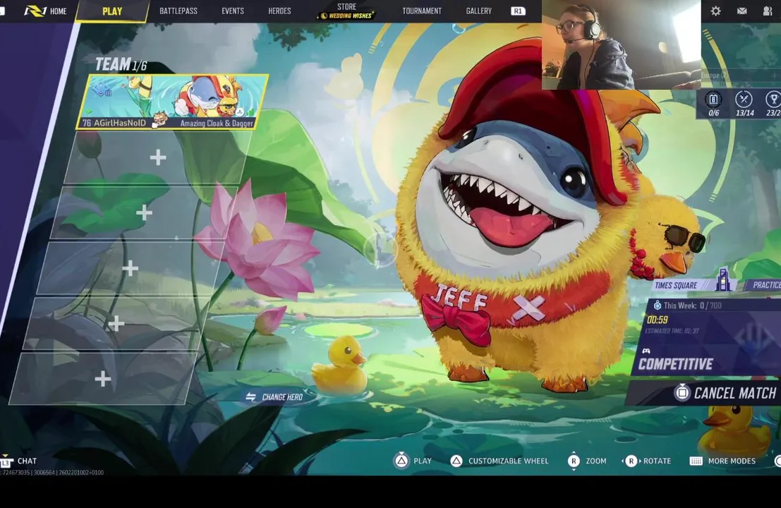Click the controller icon above Competitive

coord(646,351)
